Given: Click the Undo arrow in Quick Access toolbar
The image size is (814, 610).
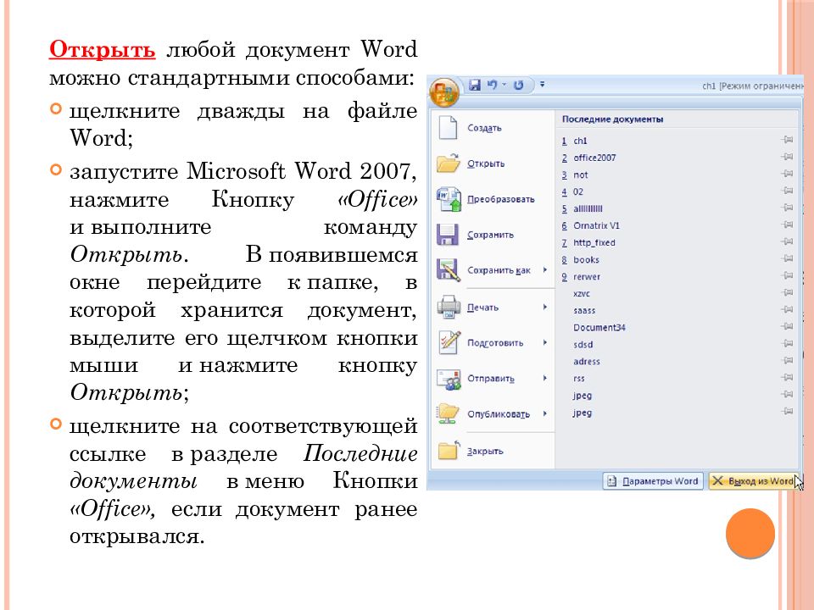Looking at the screenshot, I should (x=492, y=85).
